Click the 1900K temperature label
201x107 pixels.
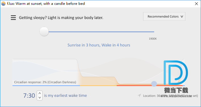(x=153, y=39)
